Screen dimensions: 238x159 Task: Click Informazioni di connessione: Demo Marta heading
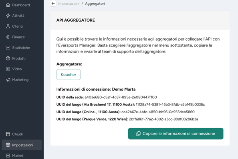[x=96, y=89]
